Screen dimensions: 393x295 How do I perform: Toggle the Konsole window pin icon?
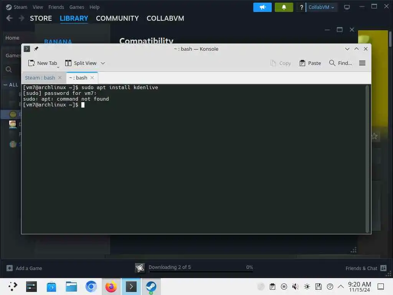click(36, 49)
